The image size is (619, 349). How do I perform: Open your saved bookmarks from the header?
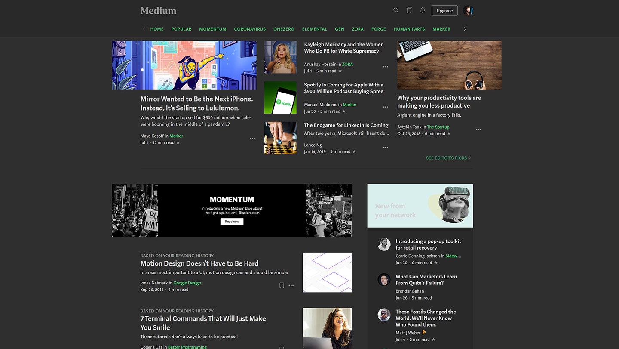[x=409, y=10]
